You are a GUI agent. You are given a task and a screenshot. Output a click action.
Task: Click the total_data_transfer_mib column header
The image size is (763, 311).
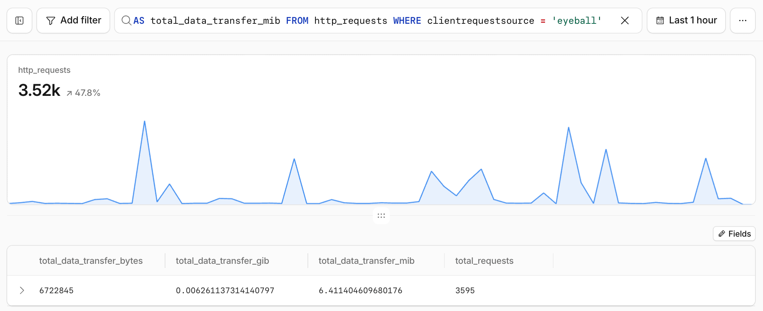pos(366,261)
